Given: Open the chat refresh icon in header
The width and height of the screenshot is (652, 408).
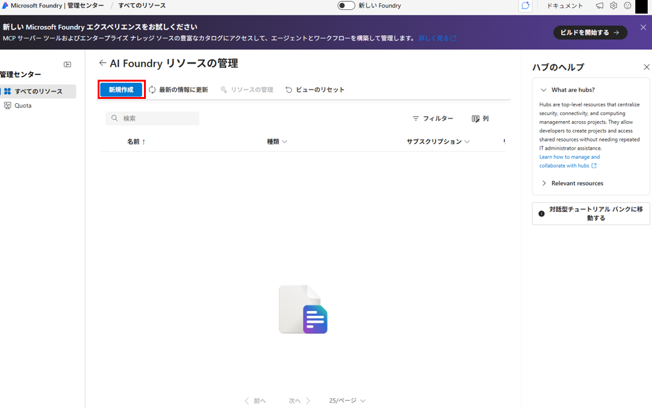Looking at the screenshot, I should click(x=525, y=6).
